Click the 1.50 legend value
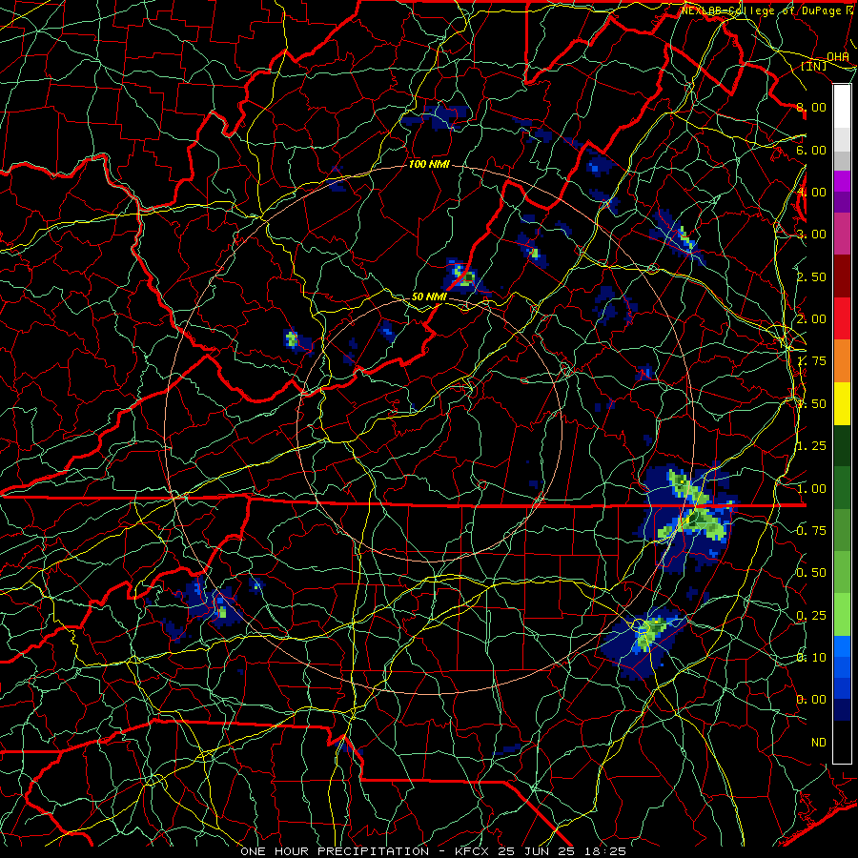The height and width of the screenshot is (858, 858). (x=811, y=404)
